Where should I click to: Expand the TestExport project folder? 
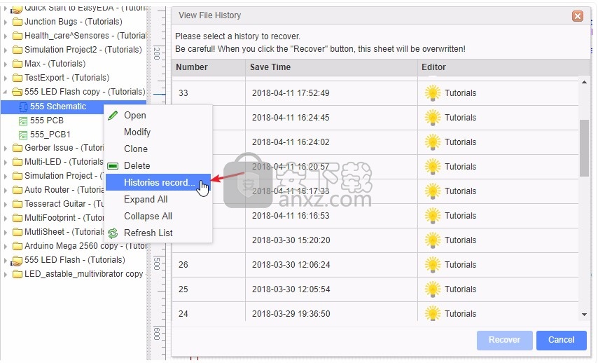(6, 78)
